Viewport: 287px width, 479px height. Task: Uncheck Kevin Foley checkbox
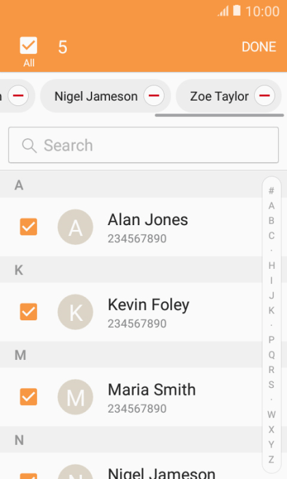tap(29, 311)
